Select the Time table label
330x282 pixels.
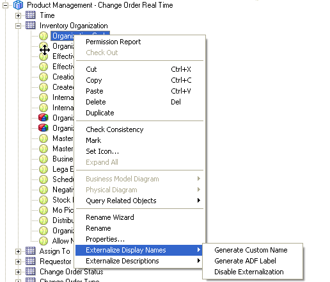click(x=47, y=15)
